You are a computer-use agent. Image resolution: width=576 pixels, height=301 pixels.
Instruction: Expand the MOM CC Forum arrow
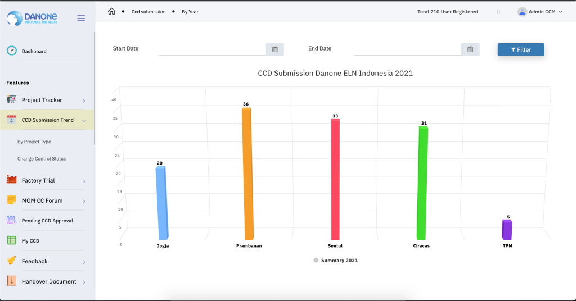click(x=84, y=201)
